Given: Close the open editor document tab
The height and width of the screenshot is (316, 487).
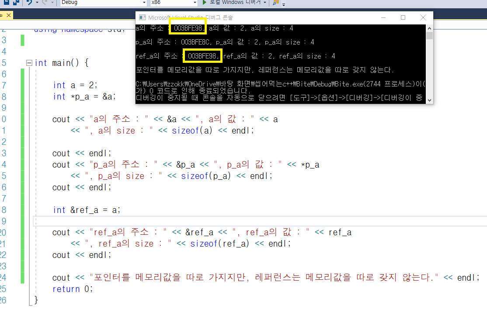Looking at the screenshot, I should [x=9, y=15].
